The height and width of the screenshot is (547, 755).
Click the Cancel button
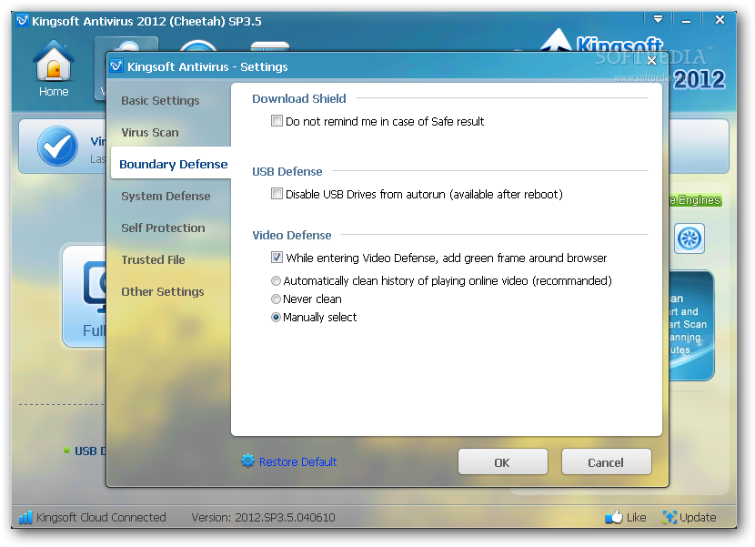pyautogui.click(x=606, y=461)
